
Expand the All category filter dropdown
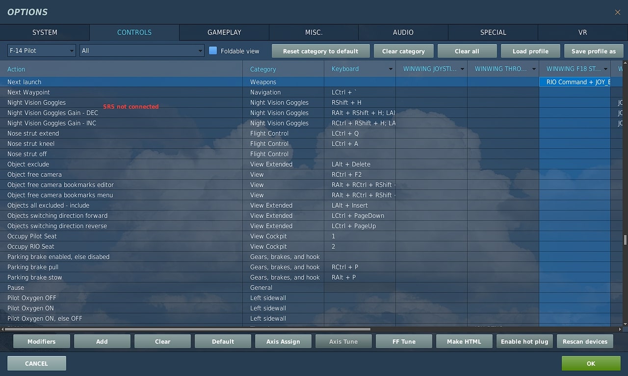[141, 51]
